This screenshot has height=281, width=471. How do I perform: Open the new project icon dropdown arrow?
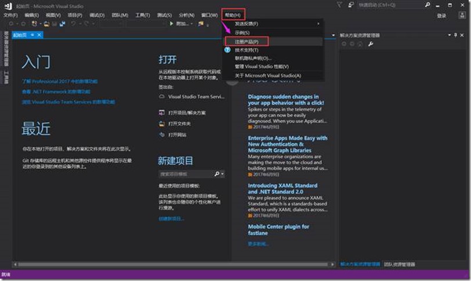(40, 24)
